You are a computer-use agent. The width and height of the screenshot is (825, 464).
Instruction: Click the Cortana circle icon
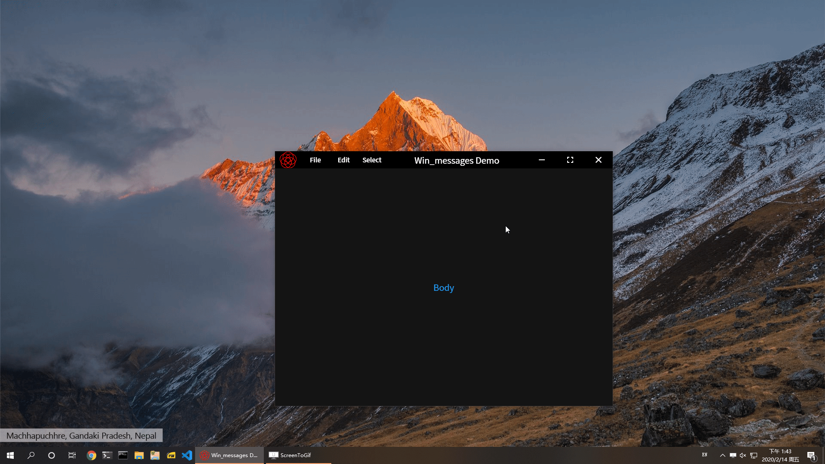pos(52,455)
